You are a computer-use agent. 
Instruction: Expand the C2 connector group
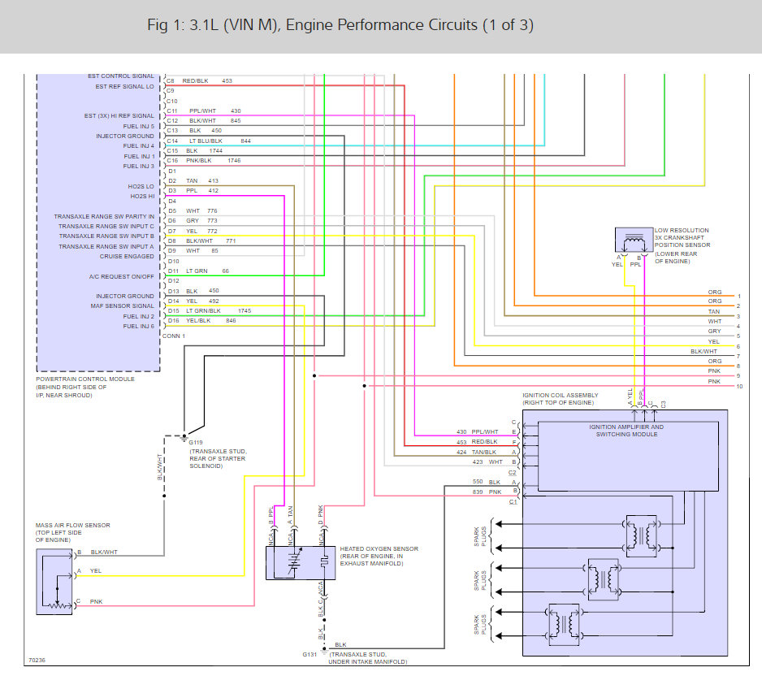pos(512,471)
